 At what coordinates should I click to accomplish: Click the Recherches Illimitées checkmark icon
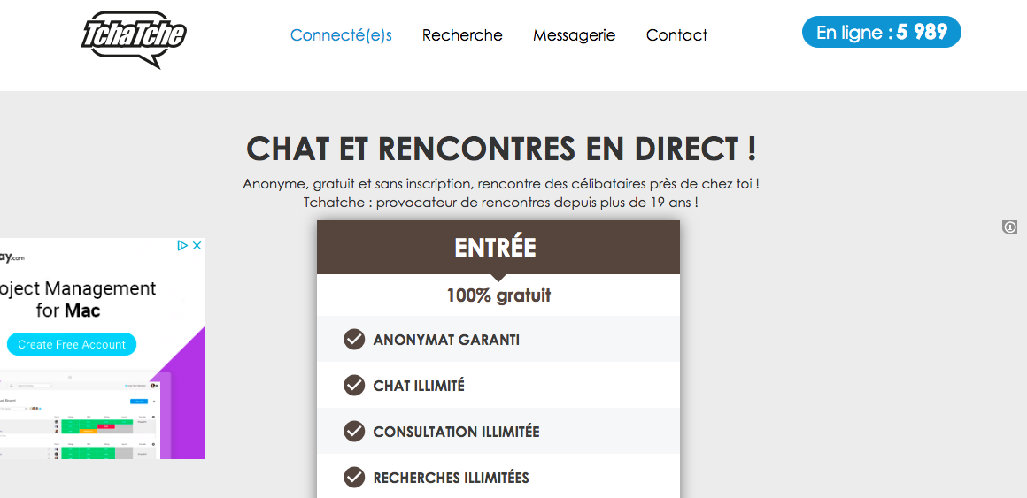[x=353, y=477]
